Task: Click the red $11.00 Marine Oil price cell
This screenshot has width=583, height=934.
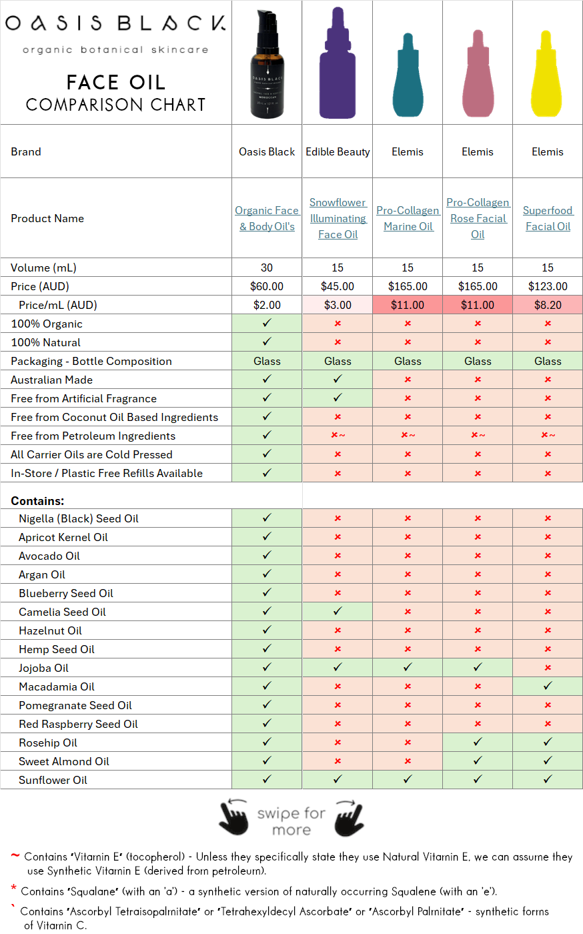Action: pos(408,305)
